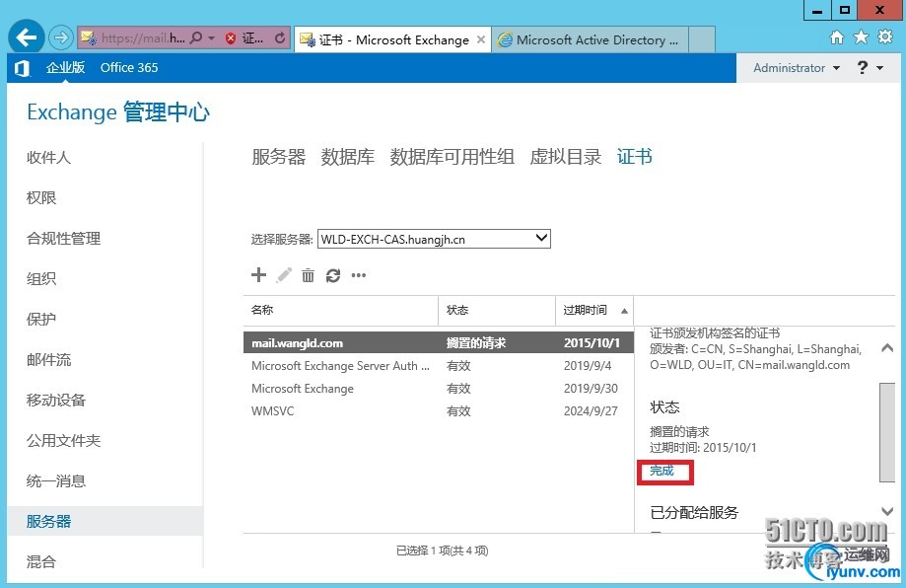Open browser favorites star
This screenshot has width=906, height=588.
click(861, 37)
